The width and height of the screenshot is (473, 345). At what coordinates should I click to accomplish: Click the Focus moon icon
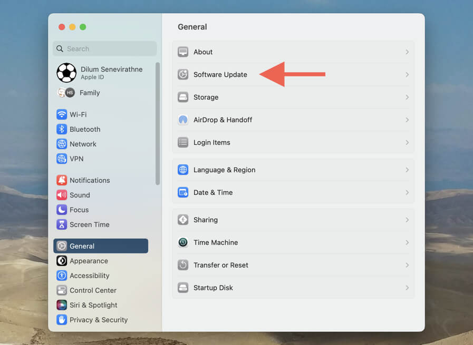coord(62,210)
